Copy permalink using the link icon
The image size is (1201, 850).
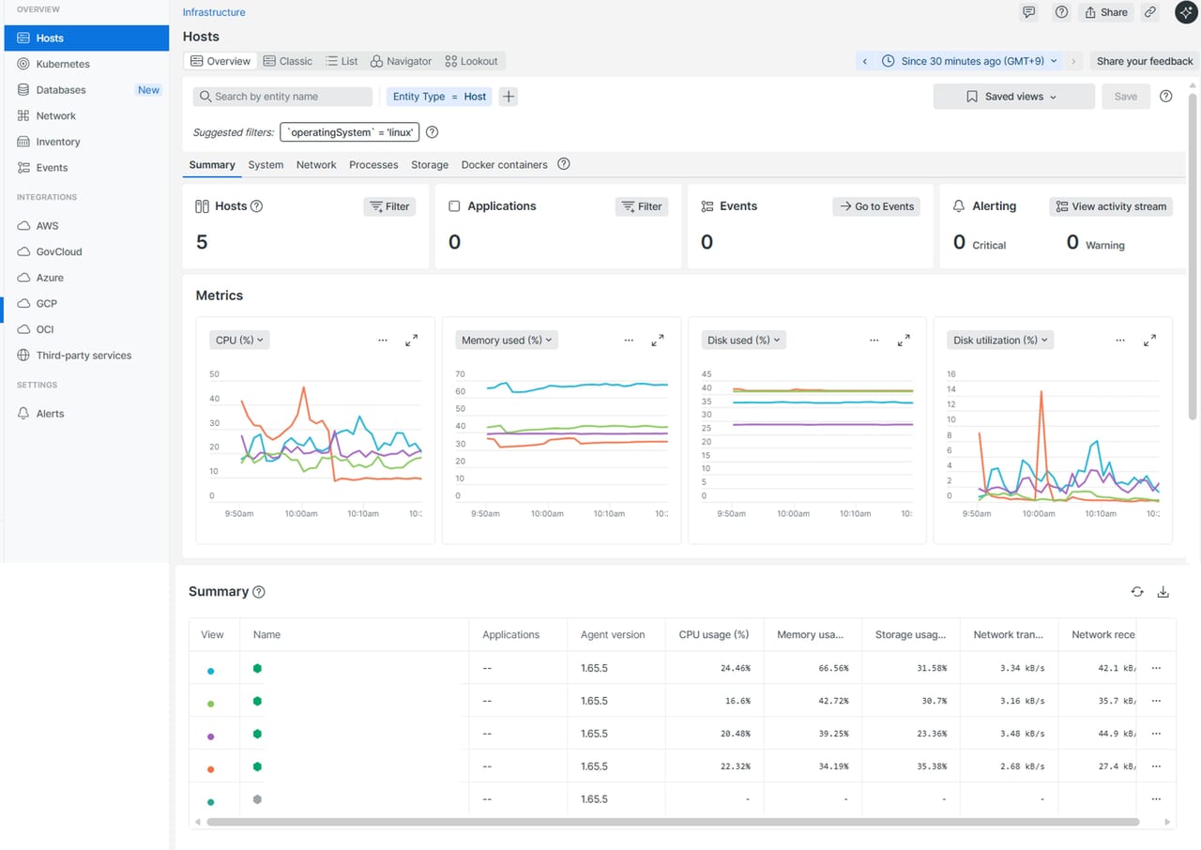pos(1150,12)
